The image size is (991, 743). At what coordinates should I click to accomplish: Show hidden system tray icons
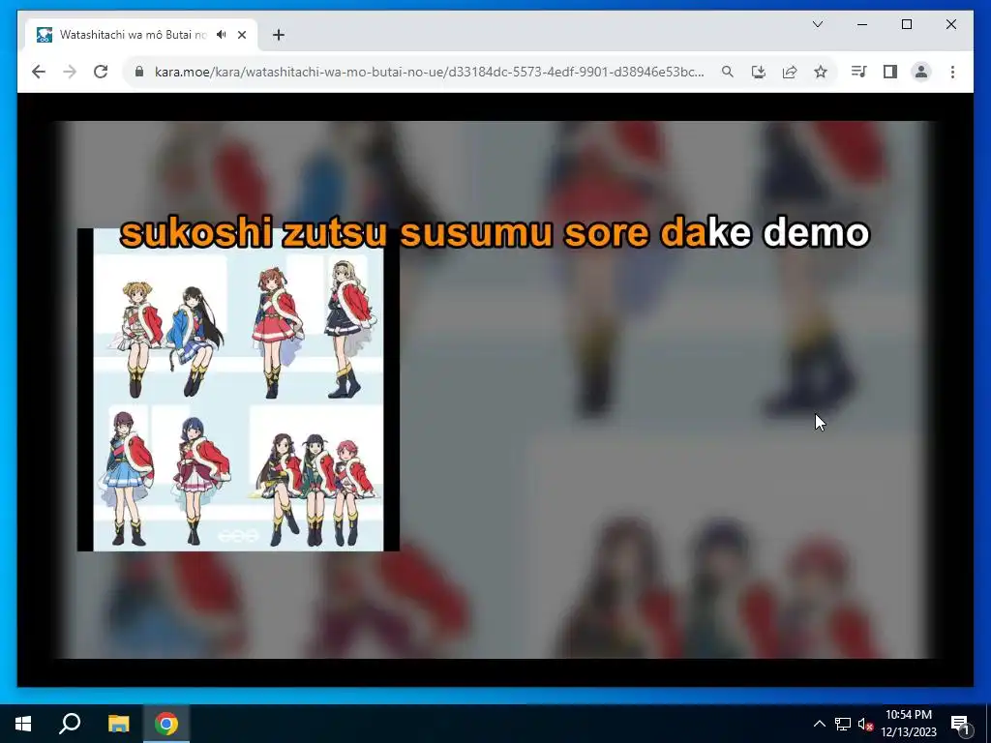pos(819,724)
